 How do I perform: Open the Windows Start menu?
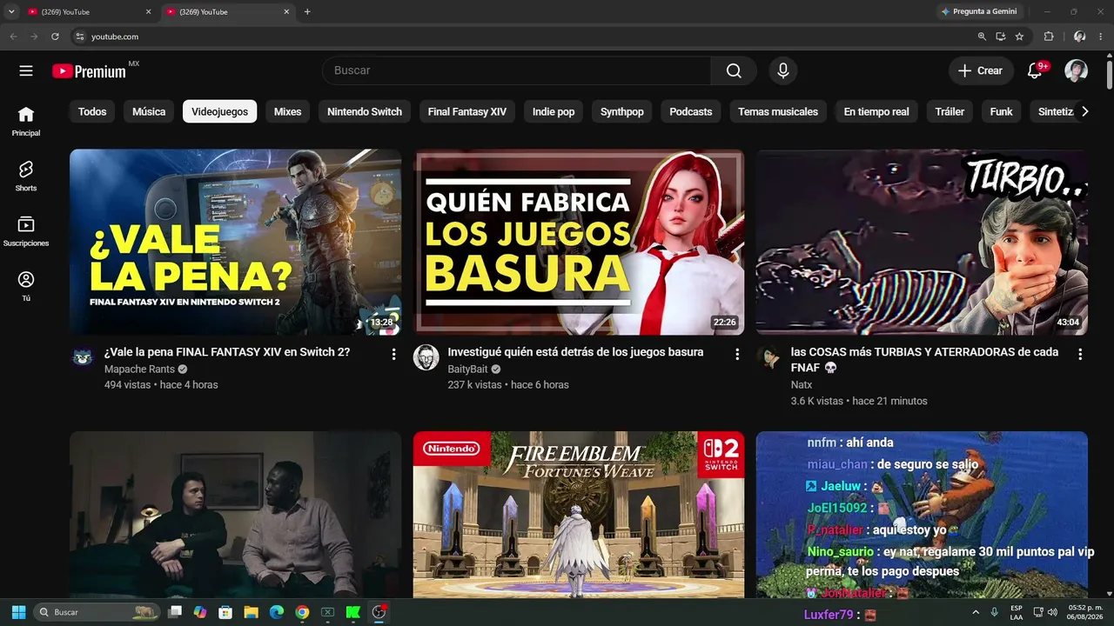[18, 612]
